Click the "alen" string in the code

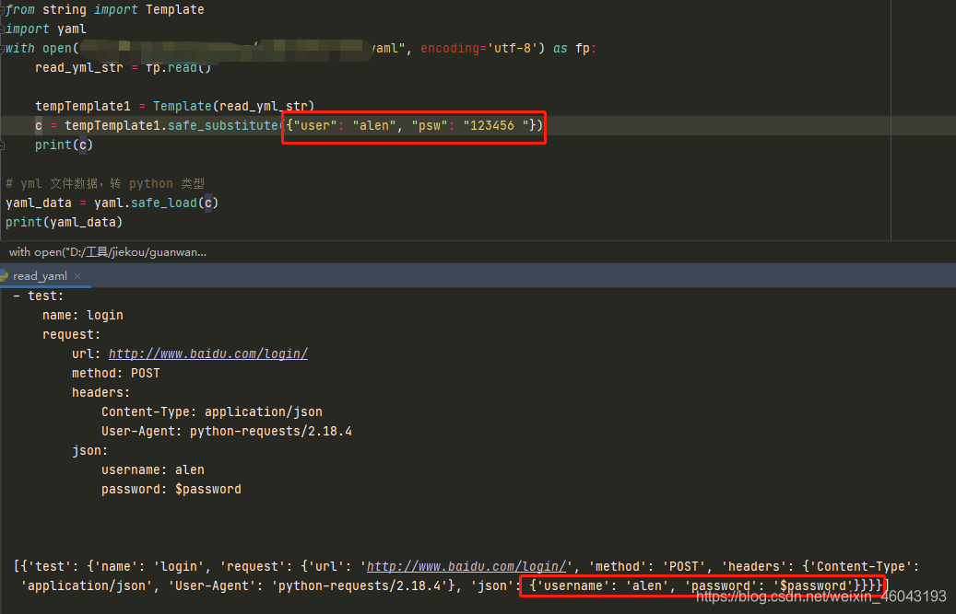click(373, 125)
